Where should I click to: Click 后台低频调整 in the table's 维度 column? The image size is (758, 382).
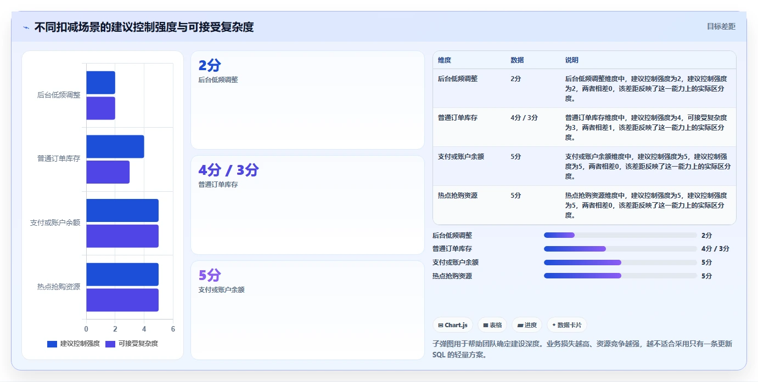[458, 79]
